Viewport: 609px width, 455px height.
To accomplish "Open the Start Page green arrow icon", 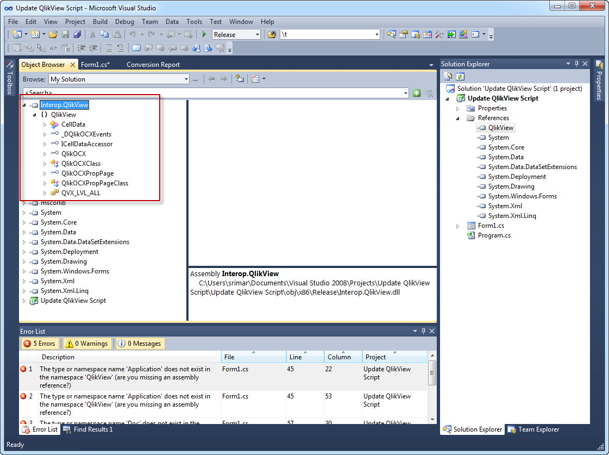I will tap(451, 34).
